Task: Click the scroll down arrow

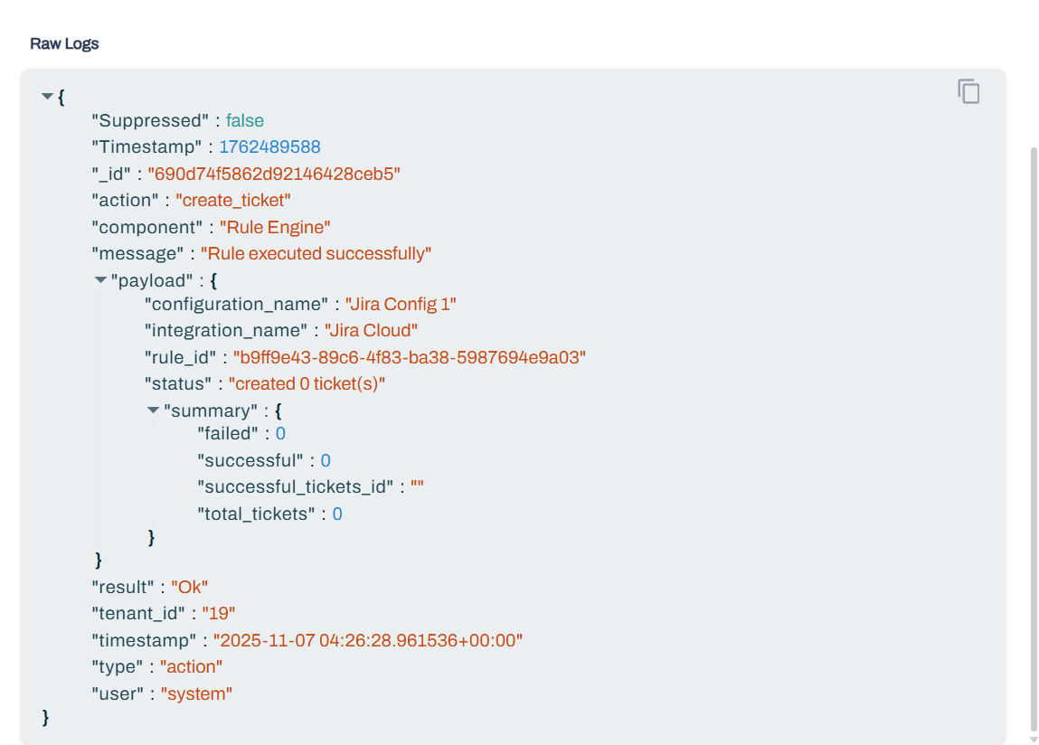Action: click(x=1034, y=739)
